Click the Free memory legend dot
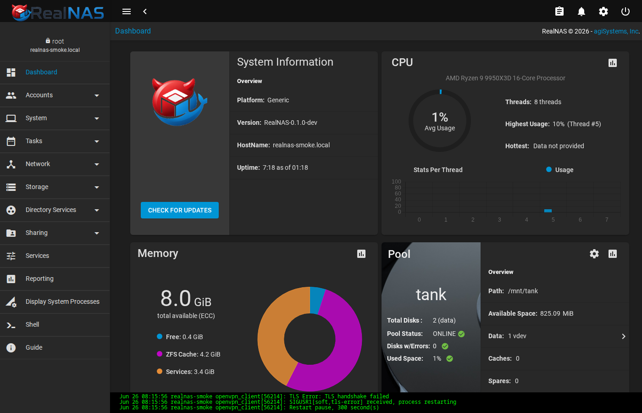The width and height of the screenshot is (642, 413). pos(160,336)
